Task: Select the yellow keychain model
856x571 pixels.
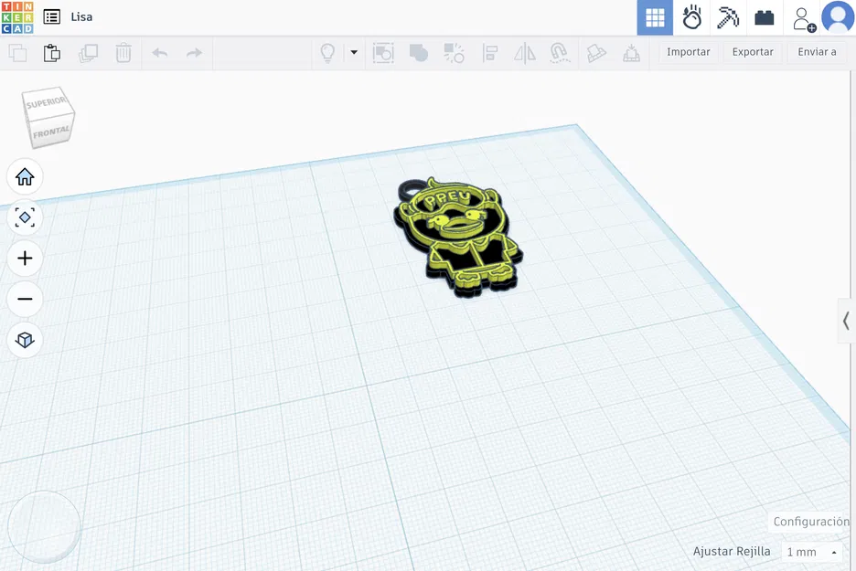Action: point(457,238)
